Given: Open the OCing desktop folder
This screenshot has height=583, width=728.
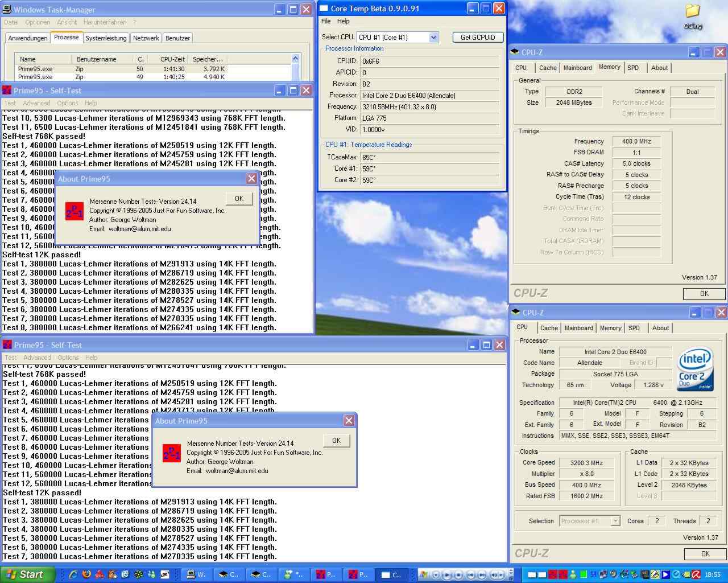Looking at the screenshot, I should pyautogui.click(x=693, y=17).
